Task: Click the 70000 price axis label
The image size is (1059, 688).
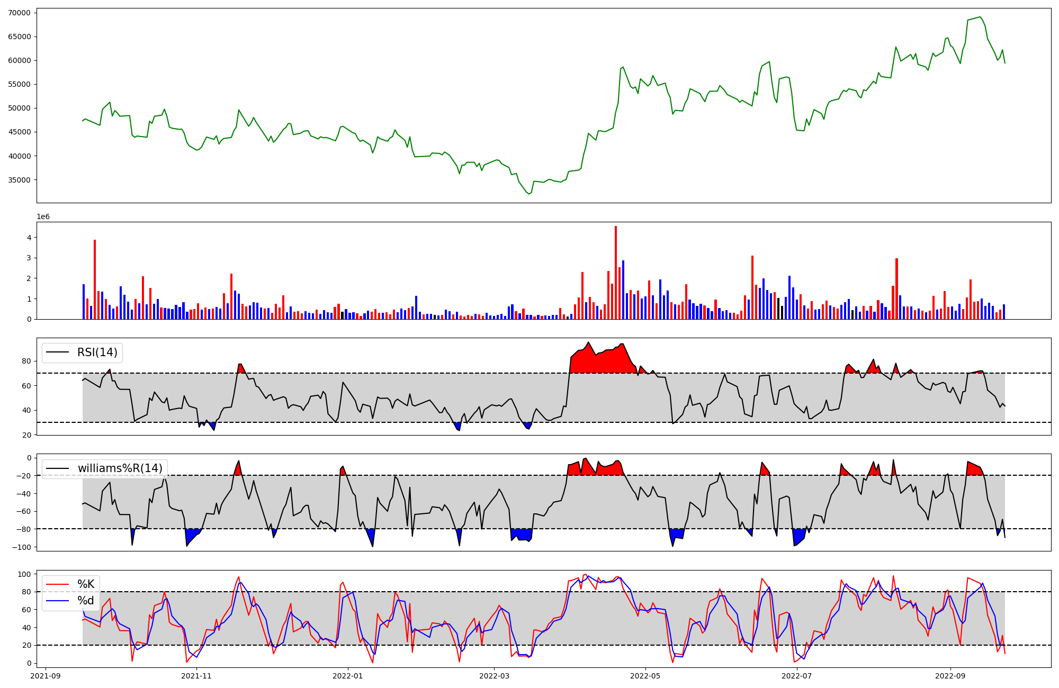Action: (19, 13)
